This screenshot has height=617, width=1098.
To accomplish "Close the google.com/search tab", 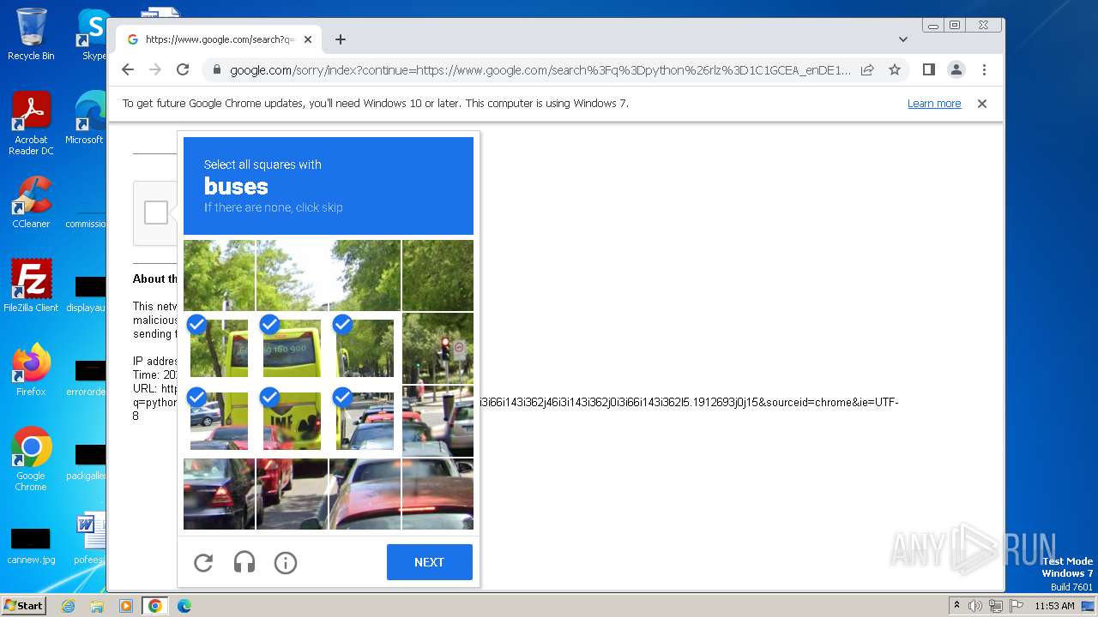I will [308, 39].
